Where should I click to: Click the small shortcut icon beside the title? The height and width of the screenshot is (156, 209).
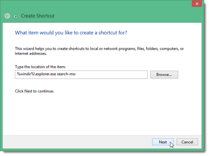coord(16,16)
